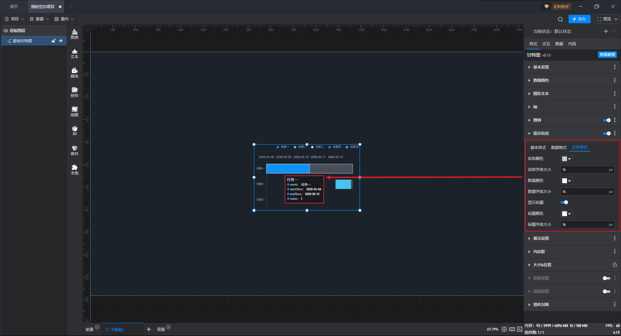Click the fit-to-screen icon in status bar

pyautogui.click(x=504, y=329)
